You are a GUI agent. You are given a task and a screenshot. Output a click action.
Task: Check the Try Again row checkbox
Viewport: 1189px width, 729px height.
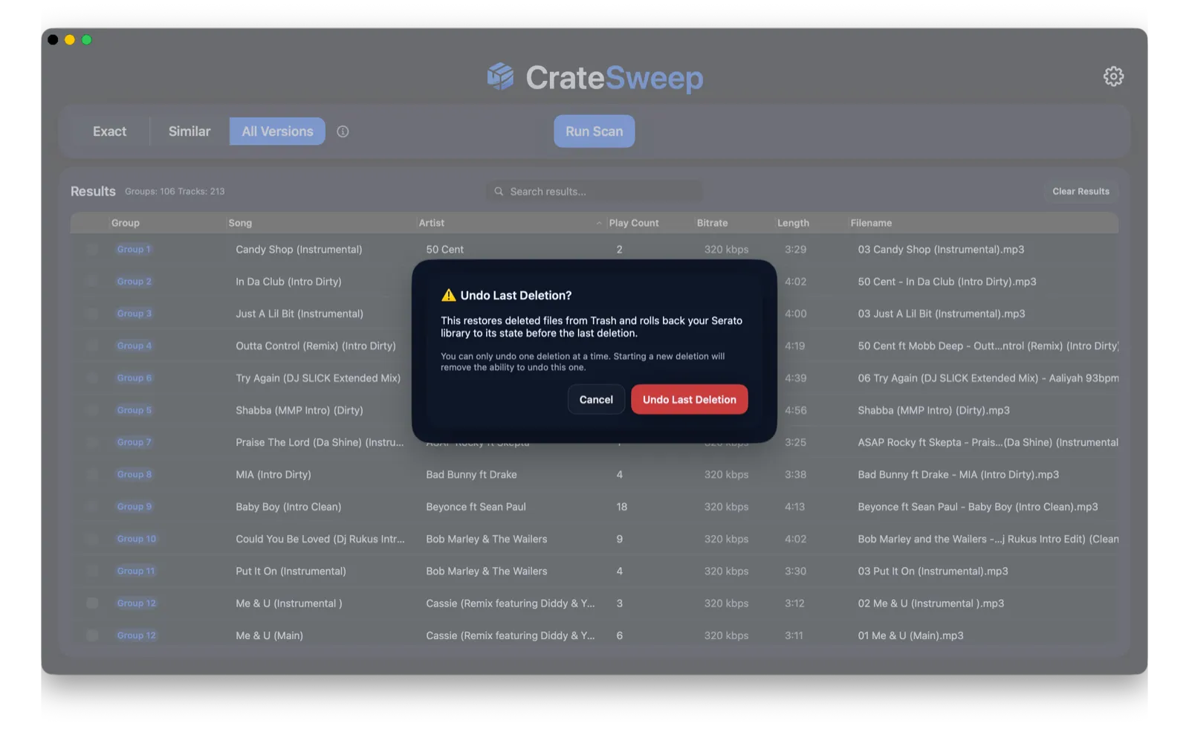coord(92,378)
